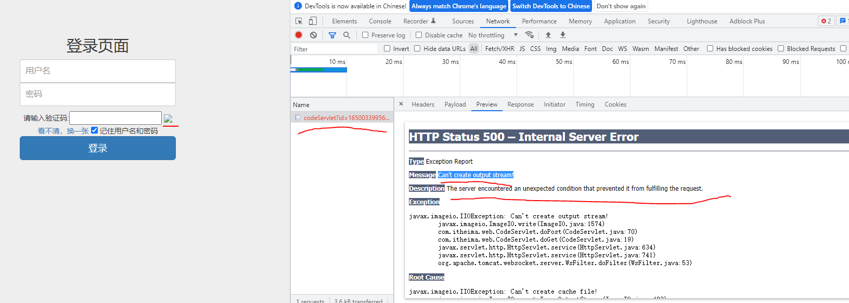
Task: Open the Adblock Plus tab
Action: click(x=747, y=21)
